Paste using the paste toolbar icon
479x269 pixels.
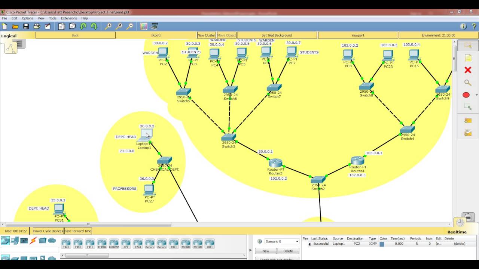pyautogui.click(x=73, y=27)
